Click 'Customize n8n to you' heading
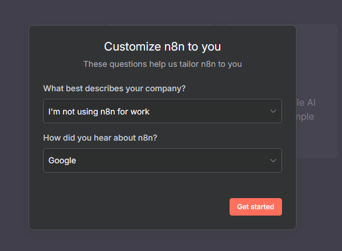 tap(163, 46)
